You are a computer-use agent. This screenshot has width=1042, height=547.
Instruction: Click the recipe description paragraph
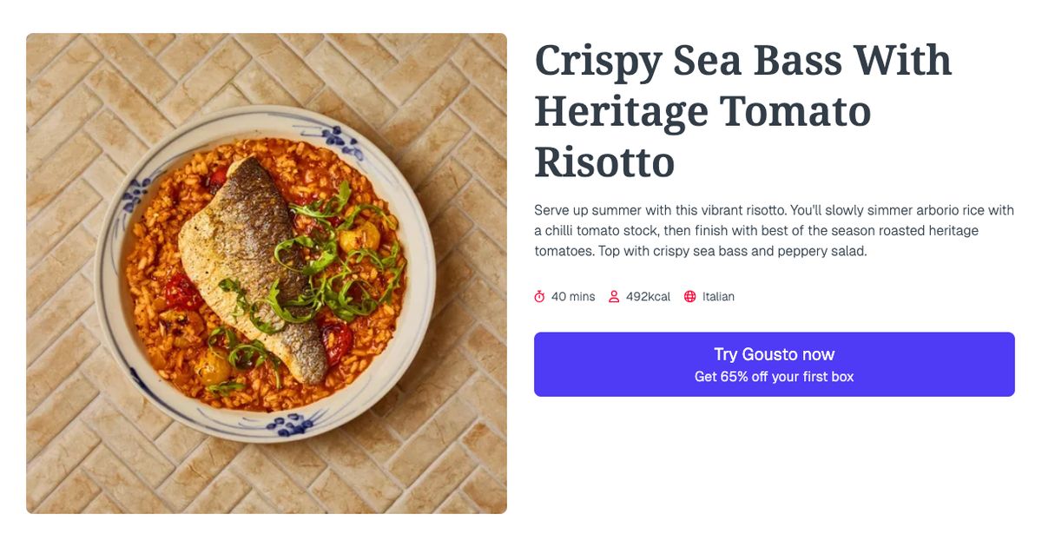pos(773,230)
